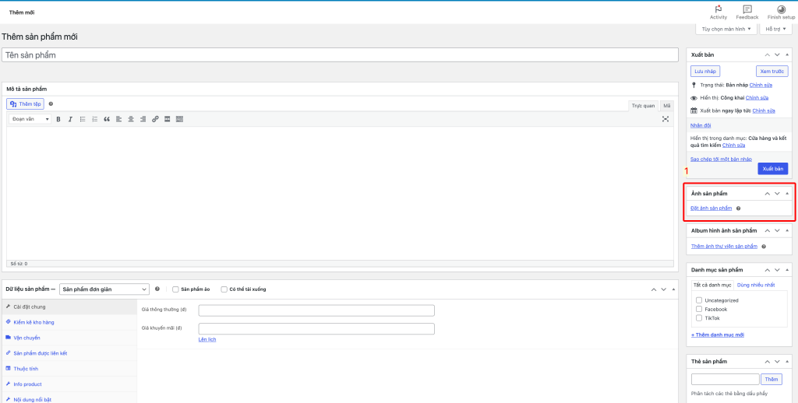Click the Đặt ảnh sản phẩm link
This screenshot has width=798, height=403.
711,208
